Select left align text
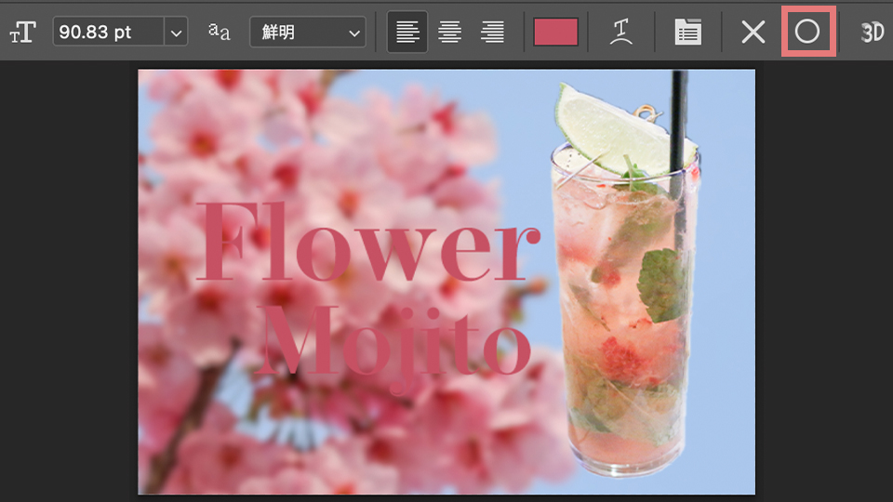 pos(407,33)
